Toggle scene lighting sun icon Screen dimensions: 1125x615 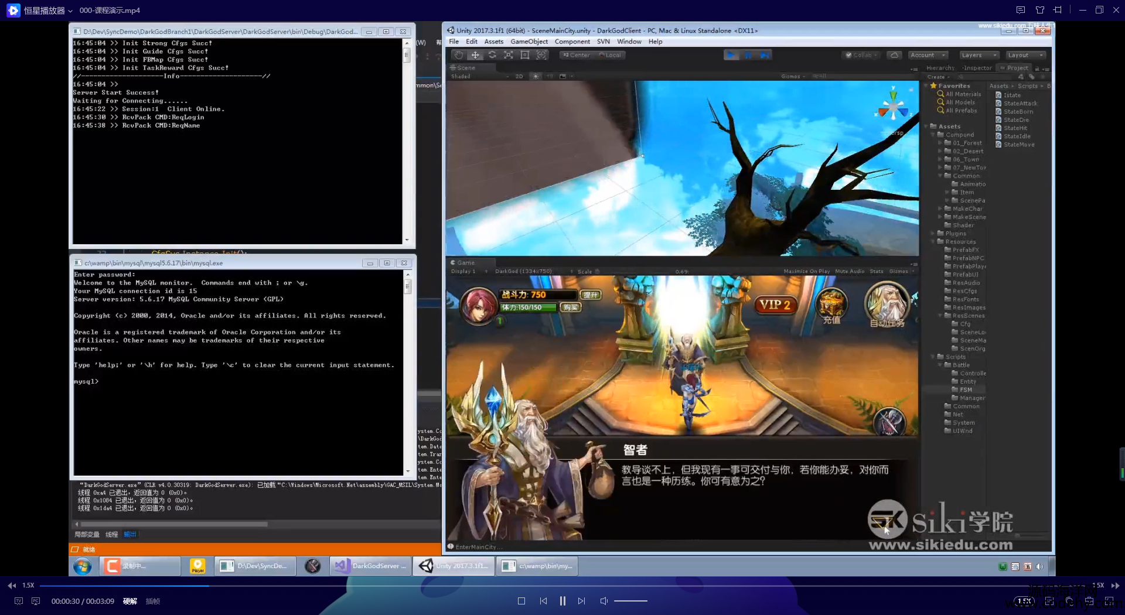(536, 76)
